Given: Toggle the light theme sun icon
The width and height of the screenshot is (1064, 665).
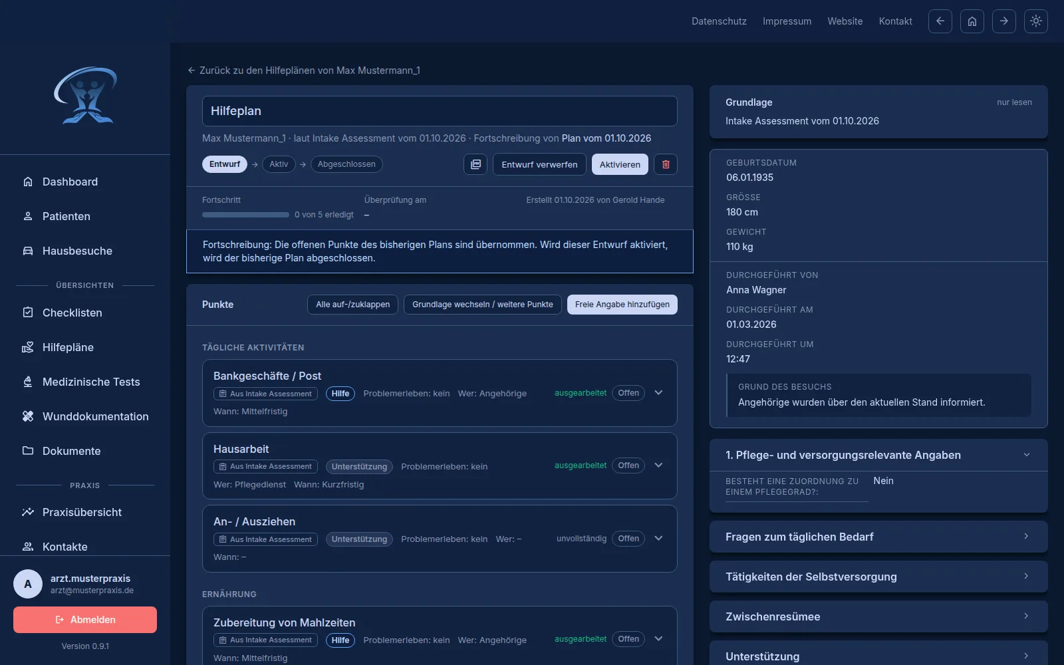Looking at the screenshot, I should coord(1035,21).
